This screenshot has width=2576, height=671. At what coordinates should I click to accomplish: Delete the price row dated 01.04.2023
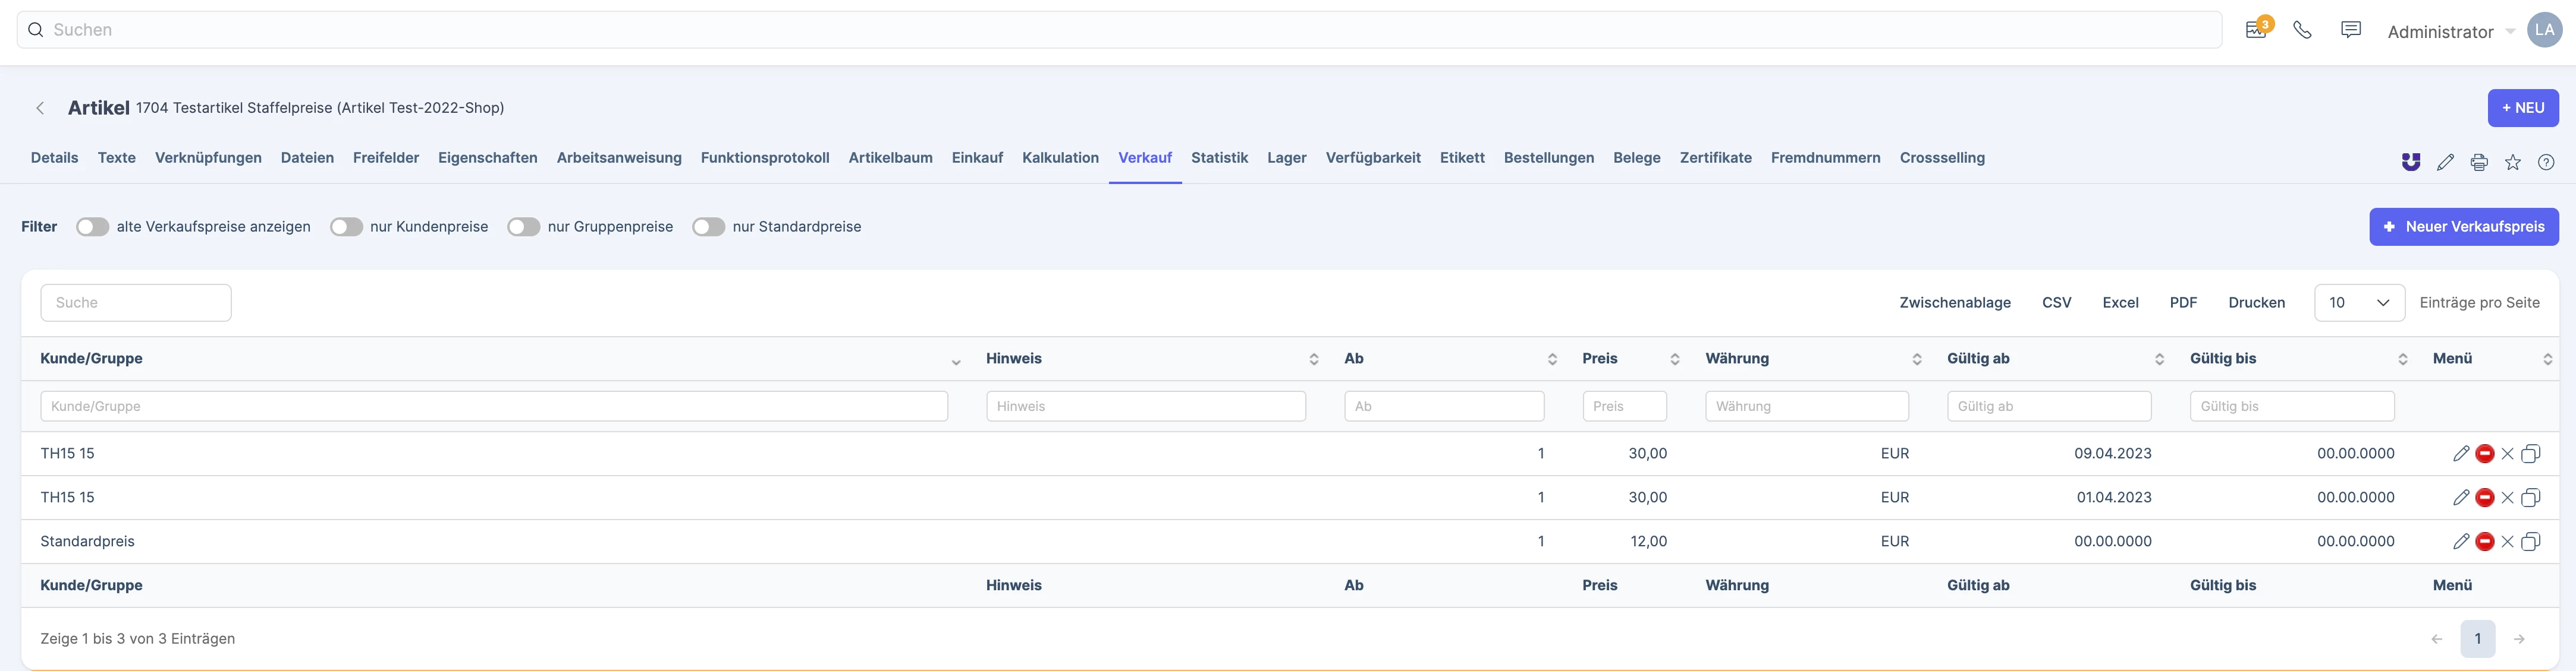tap(2507, 497)
